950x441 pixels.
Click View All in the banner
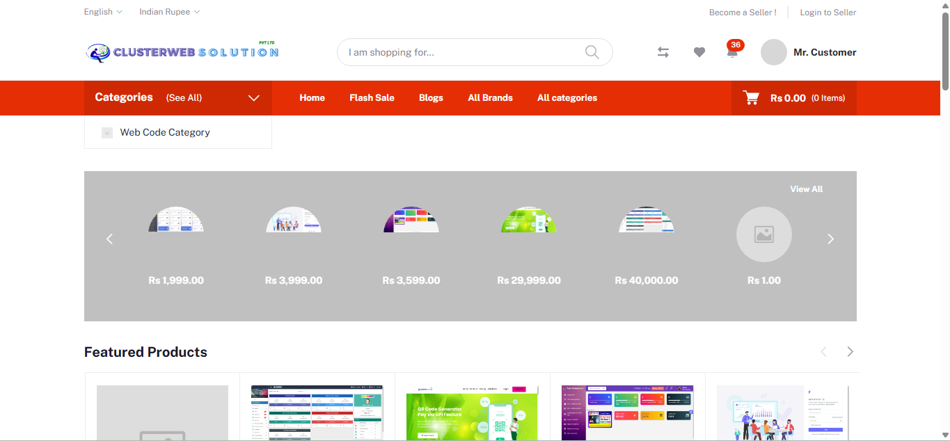tap(806, 189)
